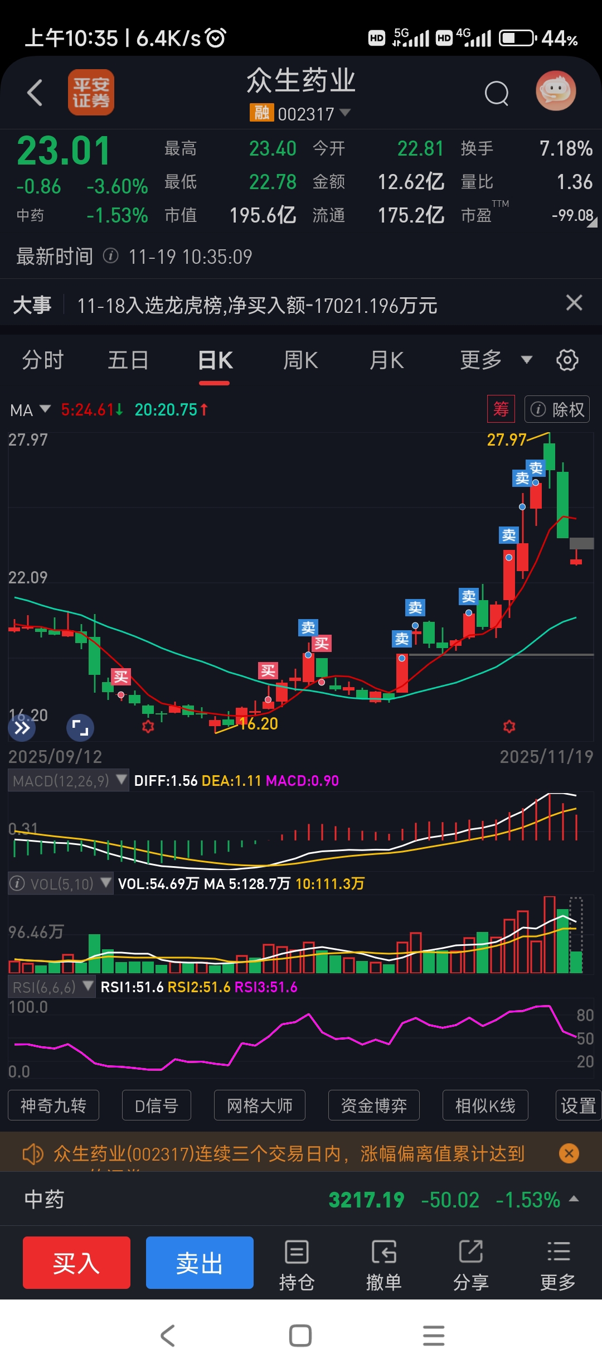602x1372 pixels.
Task: Expand the MACD(12,26,9) indicator dropdown
Action: [68, 780]
